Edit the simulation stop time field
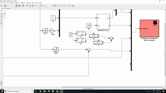The image size is (166, 93). coord(47,6)
